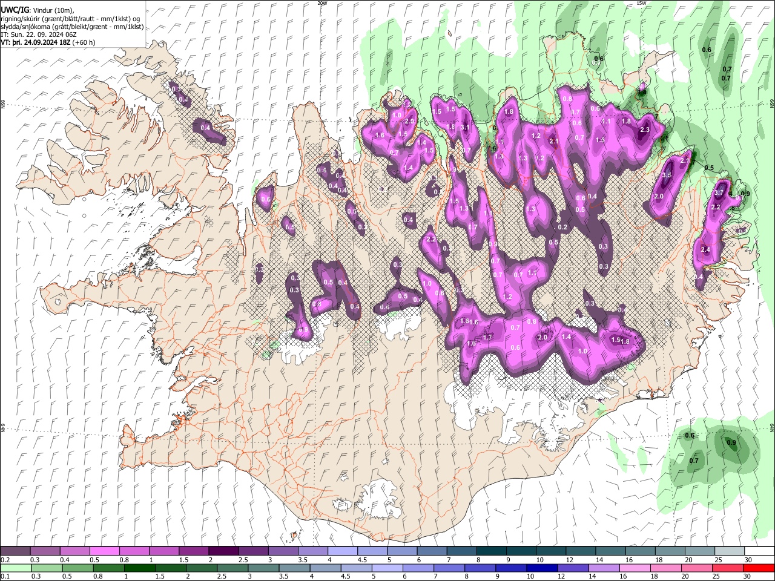
Task: Click the 'rigning/skúrir' legend description line
Action: point(70,19)
